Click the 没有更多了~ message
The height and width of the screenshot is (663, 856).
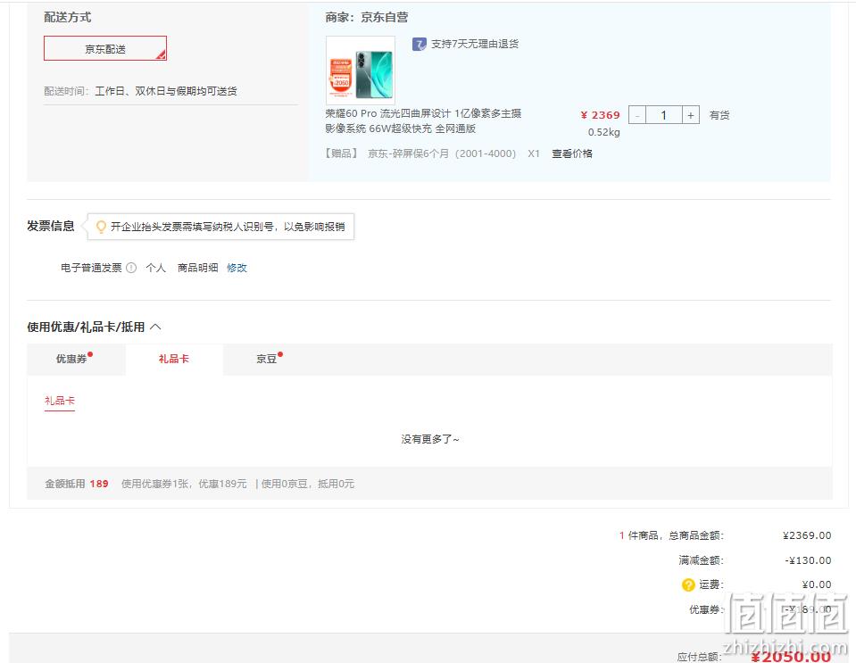coord(430,439)
